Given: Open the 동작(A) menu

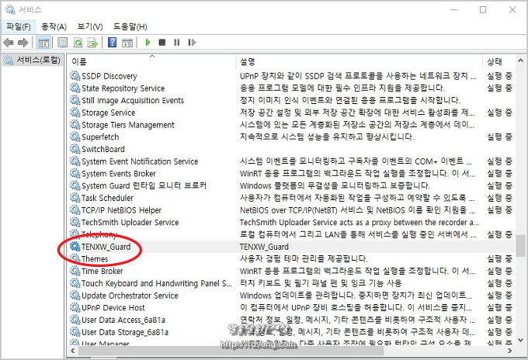Looking at the screenshot, I should 53,26.
